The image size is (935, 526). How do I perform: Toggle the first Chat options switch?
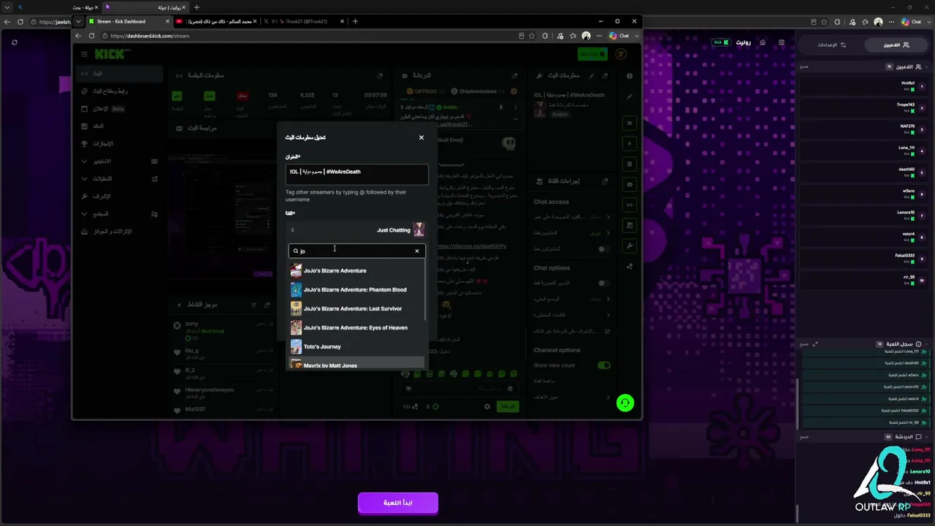[603, 283]
